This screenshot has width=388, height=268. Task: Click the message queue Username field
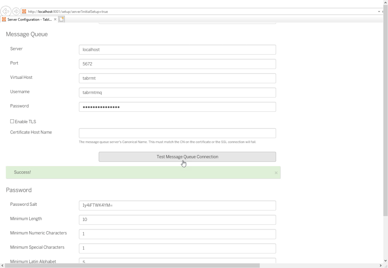tap(177, 92)
